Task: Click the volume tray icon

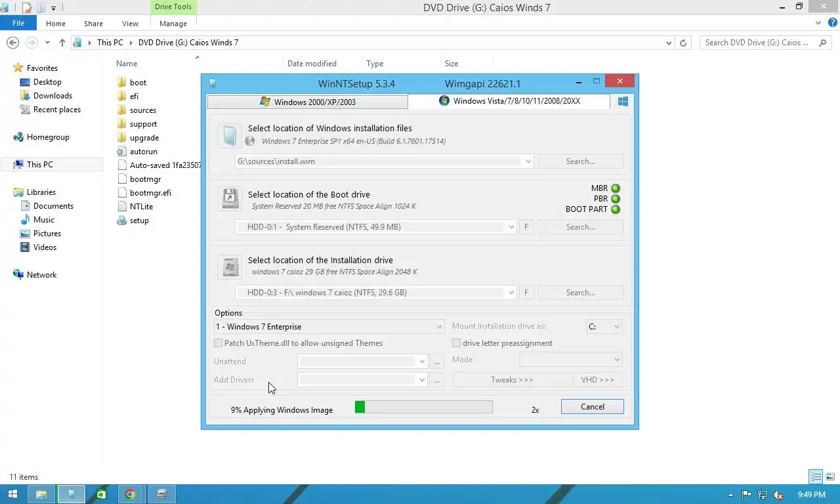Action: [x=778, y=495]
